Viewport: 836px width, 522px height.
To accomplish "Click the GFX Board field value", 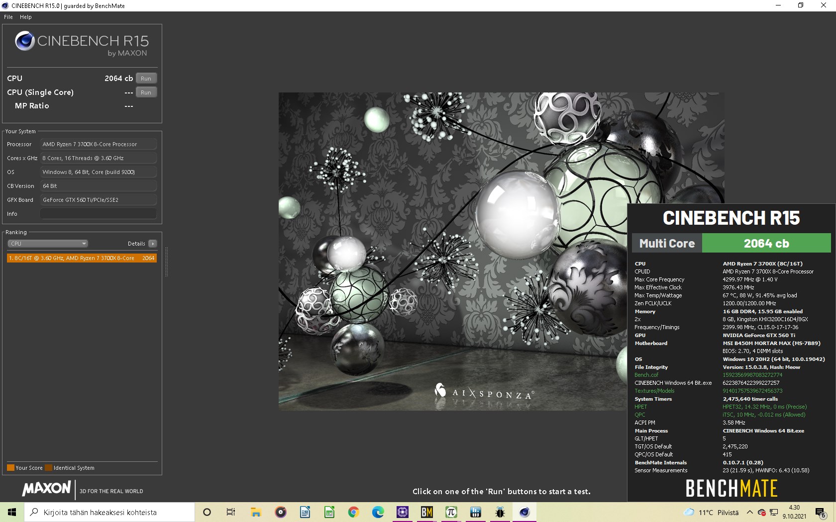I will coord(99,200).
